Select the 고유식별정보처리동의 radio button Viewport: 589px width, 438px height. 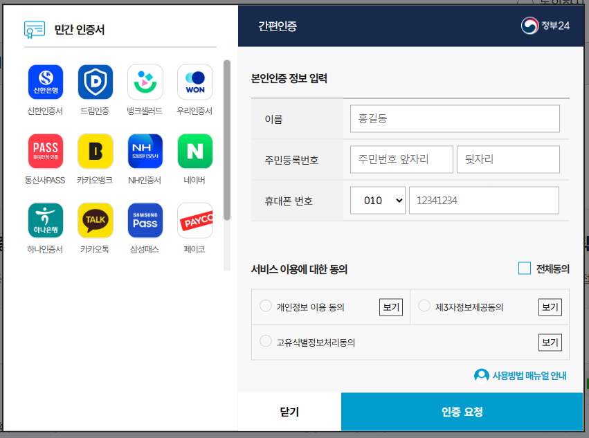point(266,341)
